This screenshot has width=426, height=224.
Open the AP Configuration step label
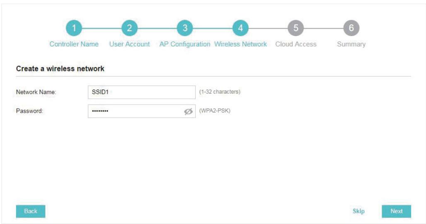(x=185, y=44)
